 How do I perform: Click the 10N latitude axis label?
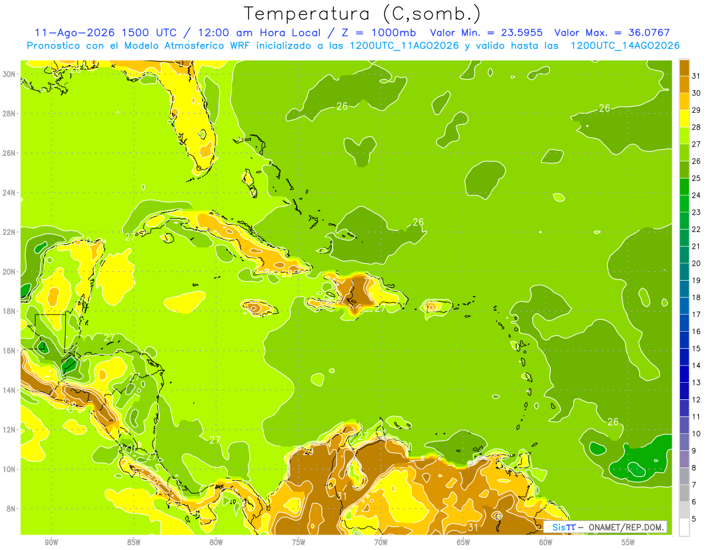10,469
